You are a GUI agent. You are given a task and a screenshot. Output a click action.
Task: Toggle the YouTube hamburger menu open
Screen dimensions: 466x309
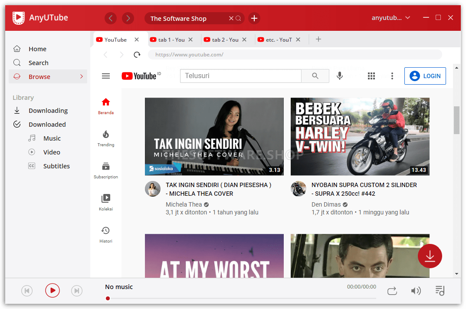point(105,76)
